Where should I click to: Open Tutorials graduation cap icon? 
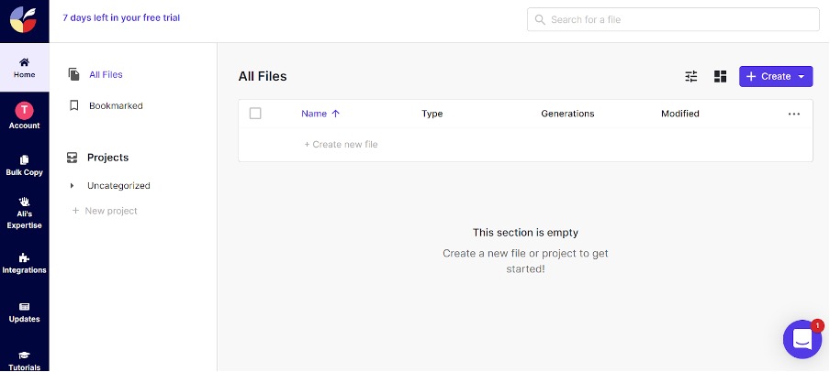(x=24, y=356)
